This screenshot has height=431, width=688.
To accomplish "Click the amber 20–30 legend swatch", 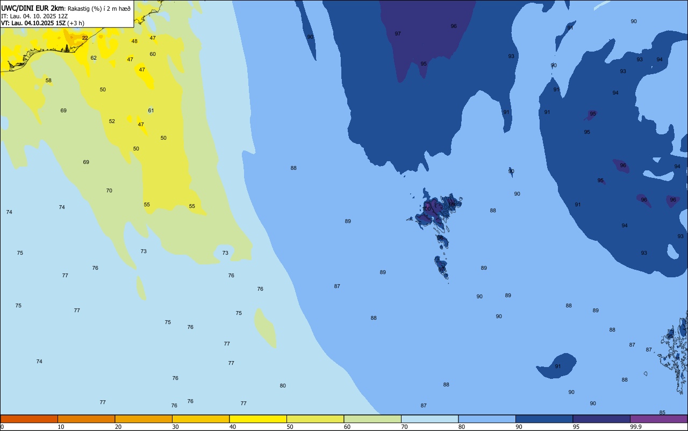I will (144, 419).
